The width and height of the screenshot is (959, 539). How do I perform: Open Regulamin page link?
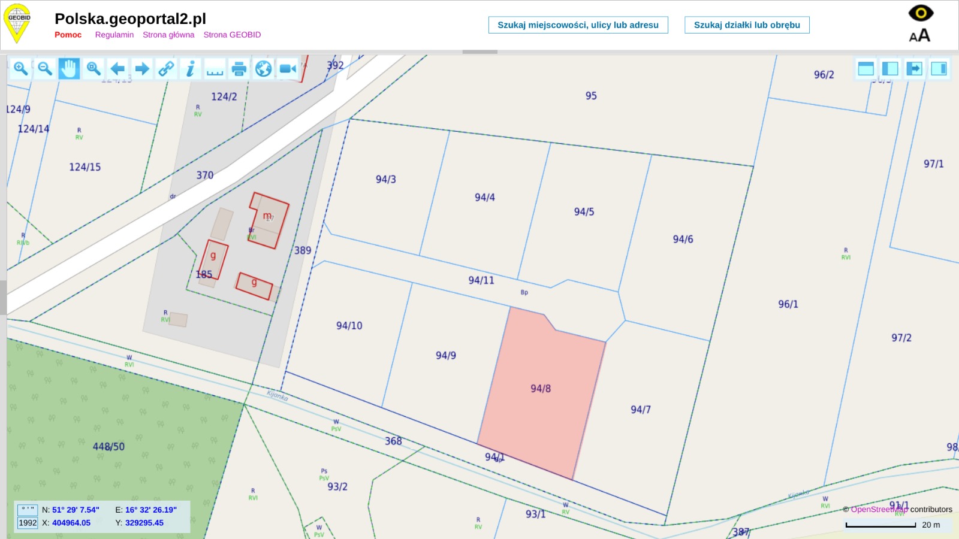(114, 35)
